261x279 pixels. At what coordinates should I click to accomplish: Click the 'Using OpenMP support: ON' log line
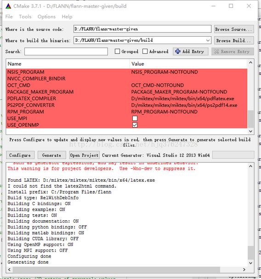40,245
